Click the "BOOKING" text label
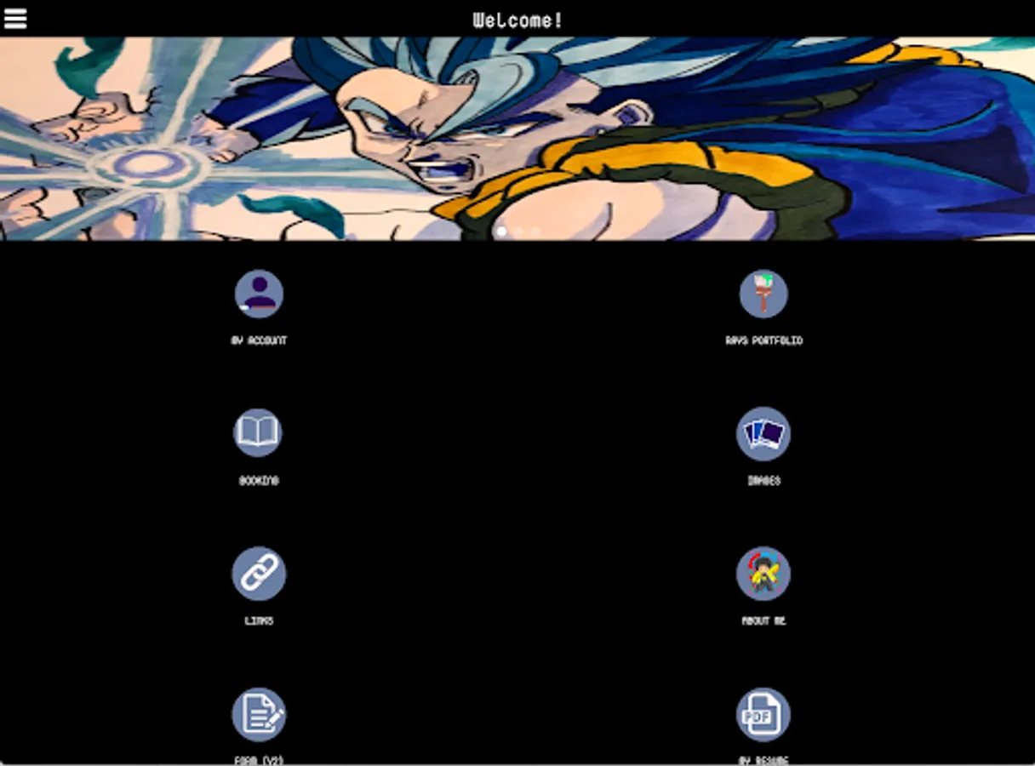Viewport: 1035px width, 766px height. point(259,481)
